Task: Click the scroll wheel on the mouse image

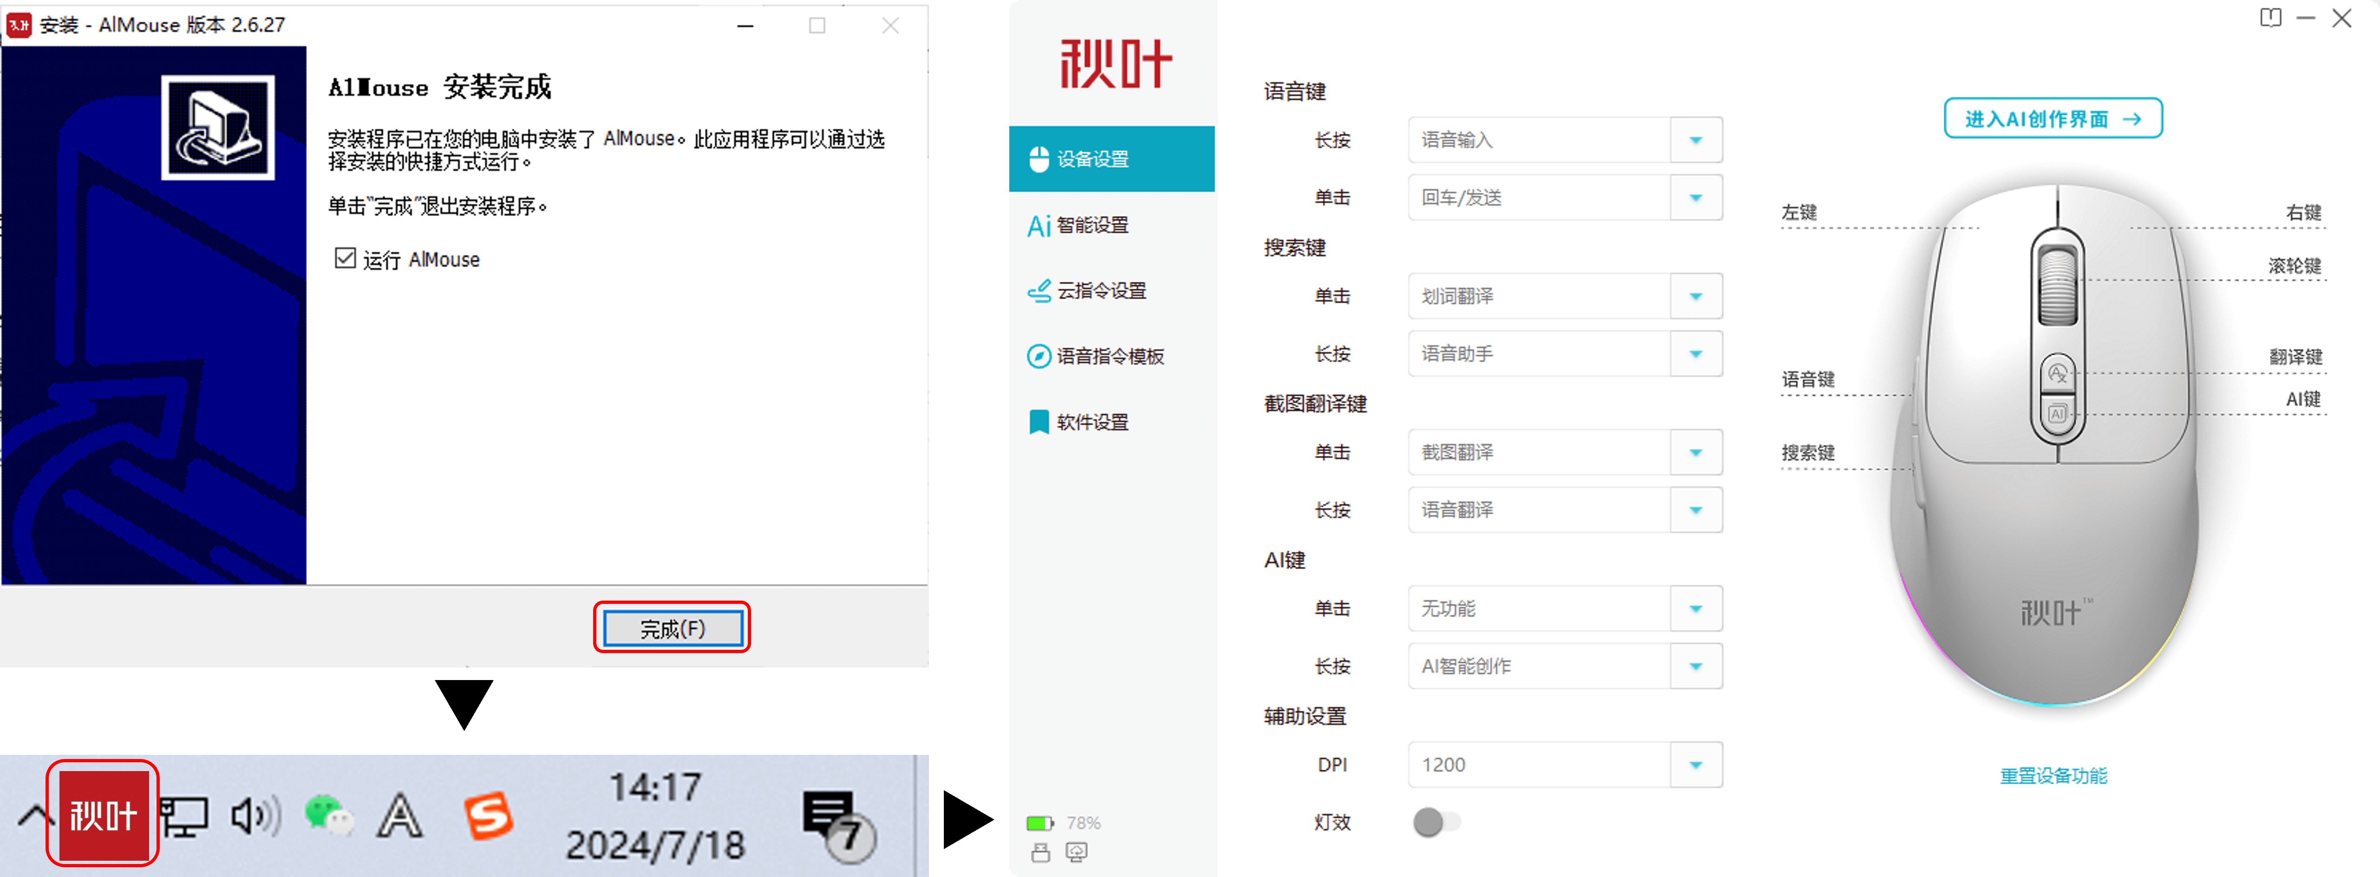Action: pyautogui.click(x=2057, y=285)
